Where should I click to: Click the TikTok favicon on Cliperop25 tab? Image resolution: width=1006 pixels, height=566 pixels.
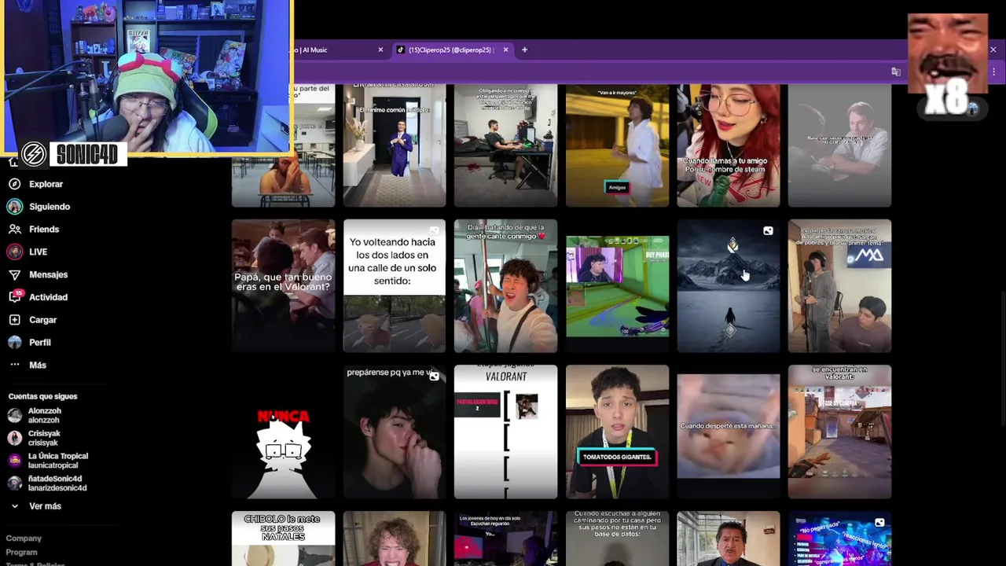(x=400, y=50)
